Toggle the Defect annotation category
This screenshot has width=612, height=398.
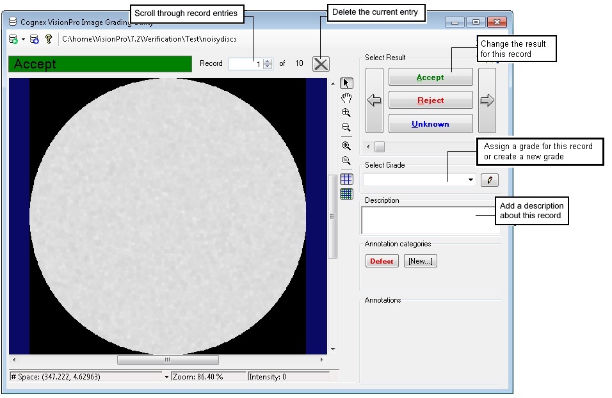point(382,260)
